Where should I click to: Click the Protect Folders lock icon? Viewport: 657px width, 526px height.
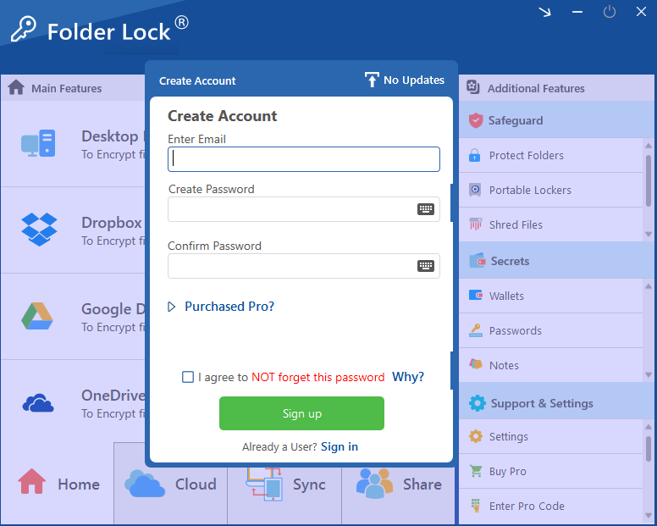tap(475, 155)
